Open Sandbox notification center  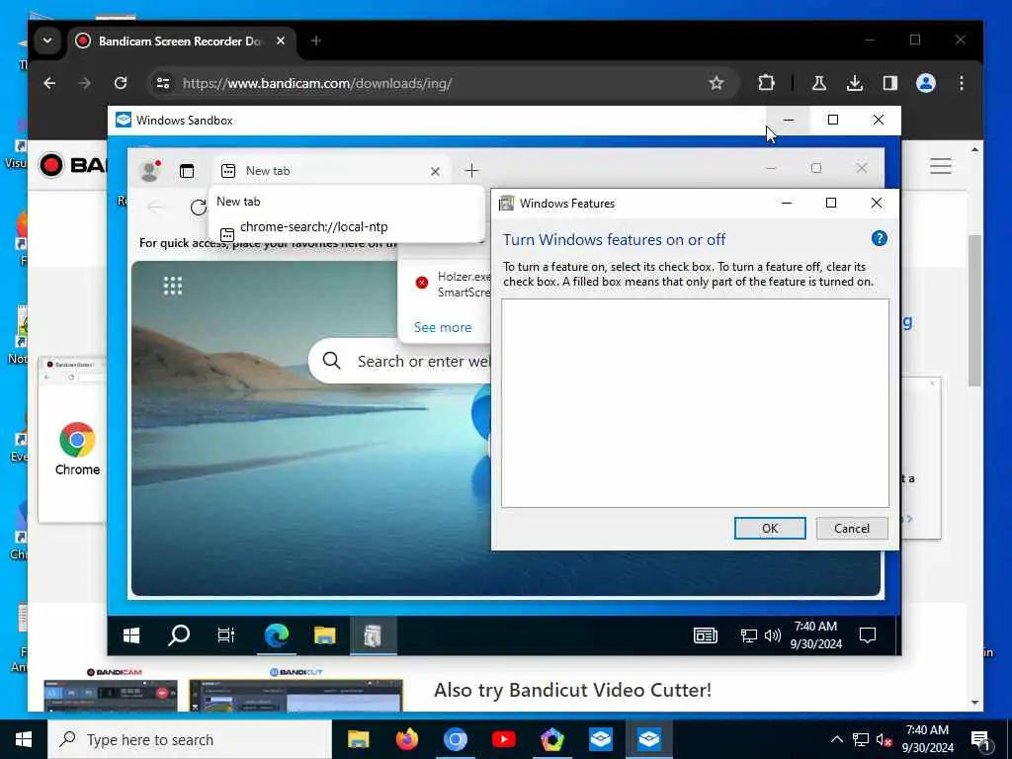point(868,635)
